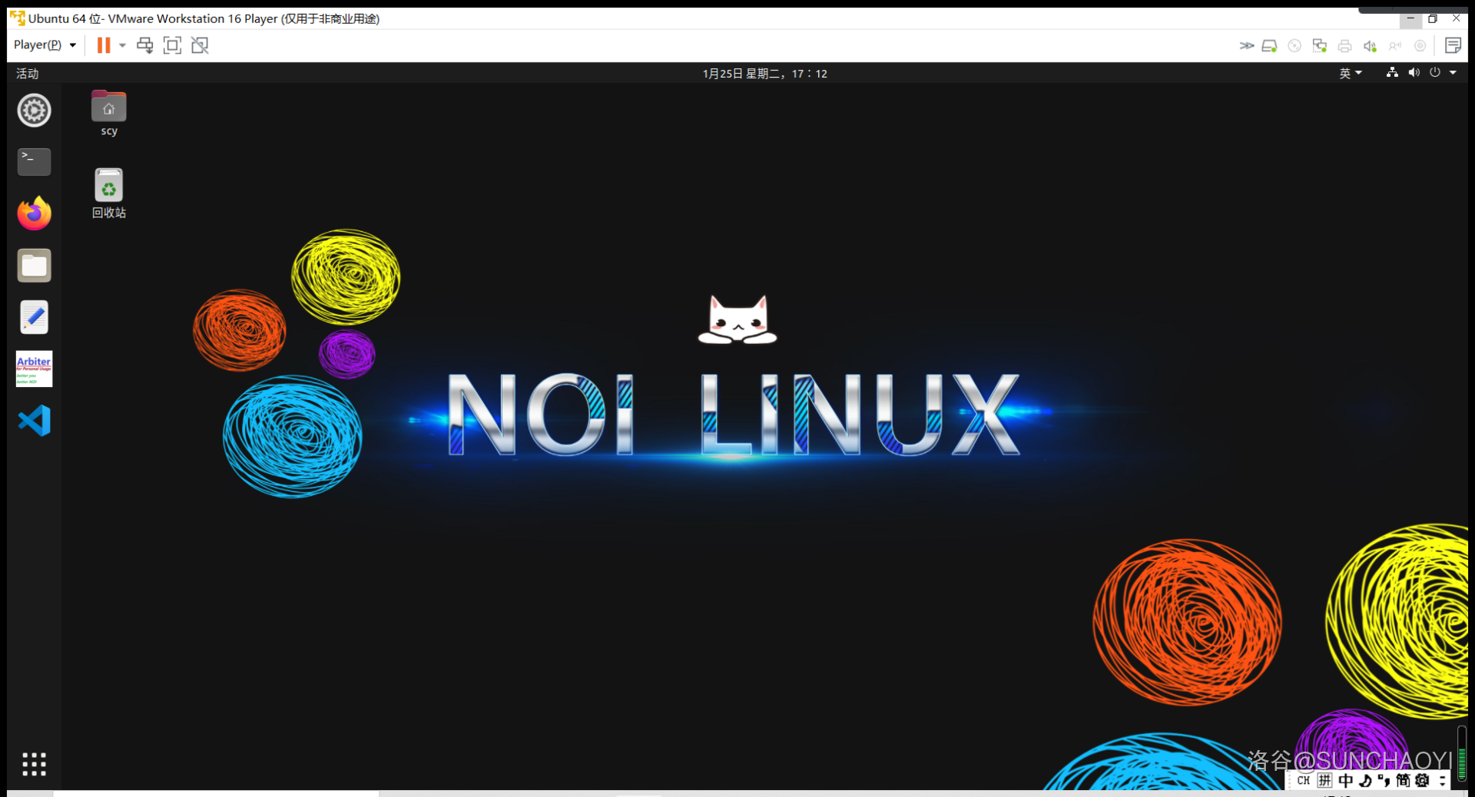This screenshot has height=797, width=1475.
Task: Send Ctrl+Alt+Del to the VM
Action: pyautogui.click(x=144, y=45)
